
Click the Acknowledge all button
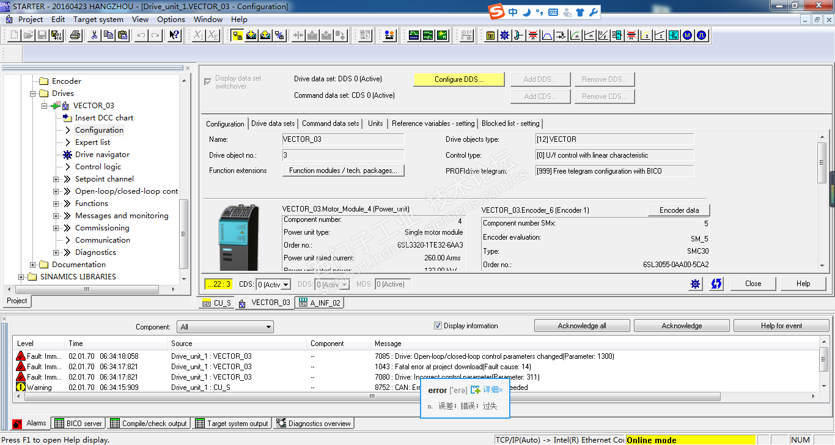pyautogui.click(x=582, y=326)
